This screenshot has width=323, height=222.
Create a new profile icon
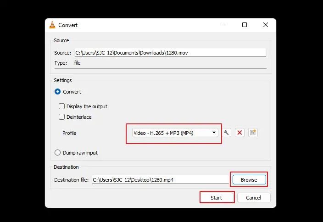[253, 133]
